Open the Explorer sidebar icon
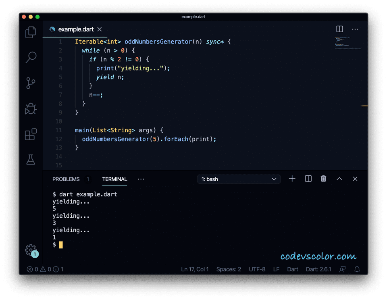 tap(30, 32)
